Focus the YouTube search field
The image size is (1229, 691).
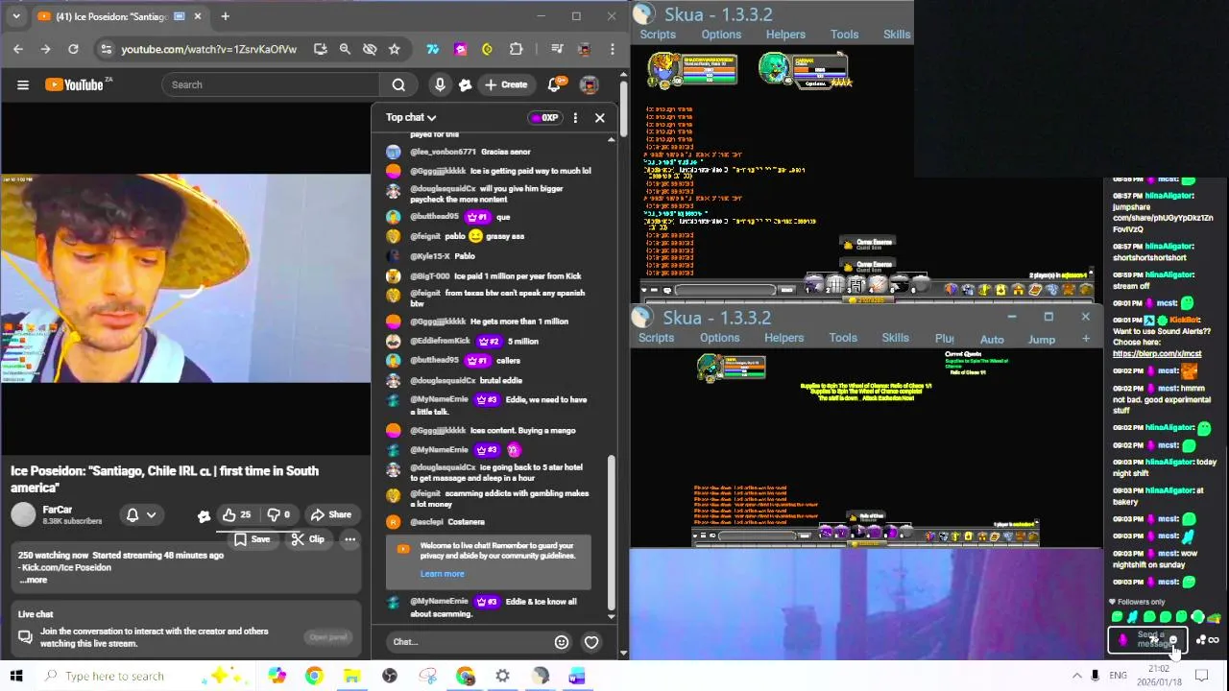pos(271,84)
